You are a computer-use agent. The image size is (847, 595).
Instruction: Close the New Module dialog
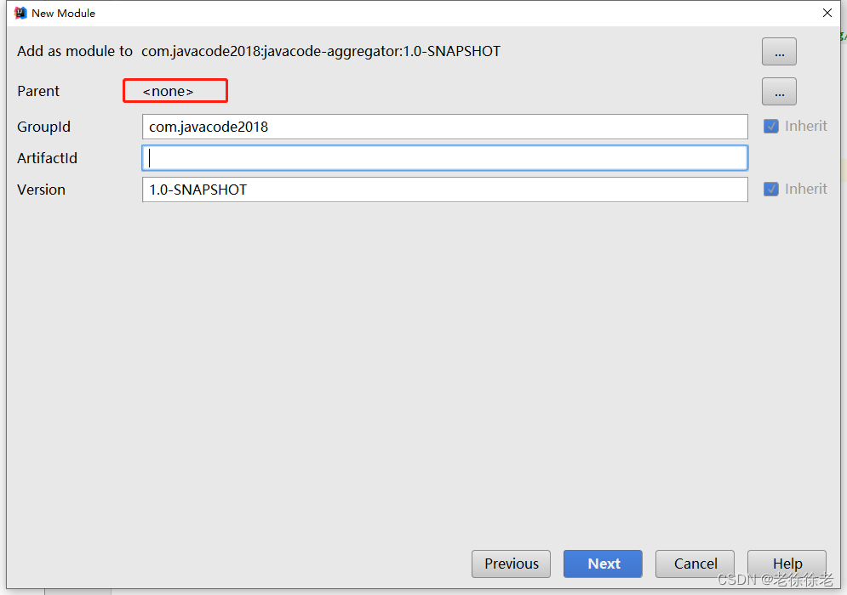pyautogui.click(x=827, y=13)
